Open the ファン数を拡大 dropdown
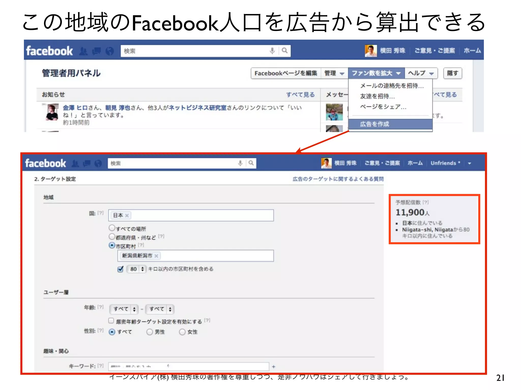Viewport: 521px width, 390px height. (x=376, y=73)
